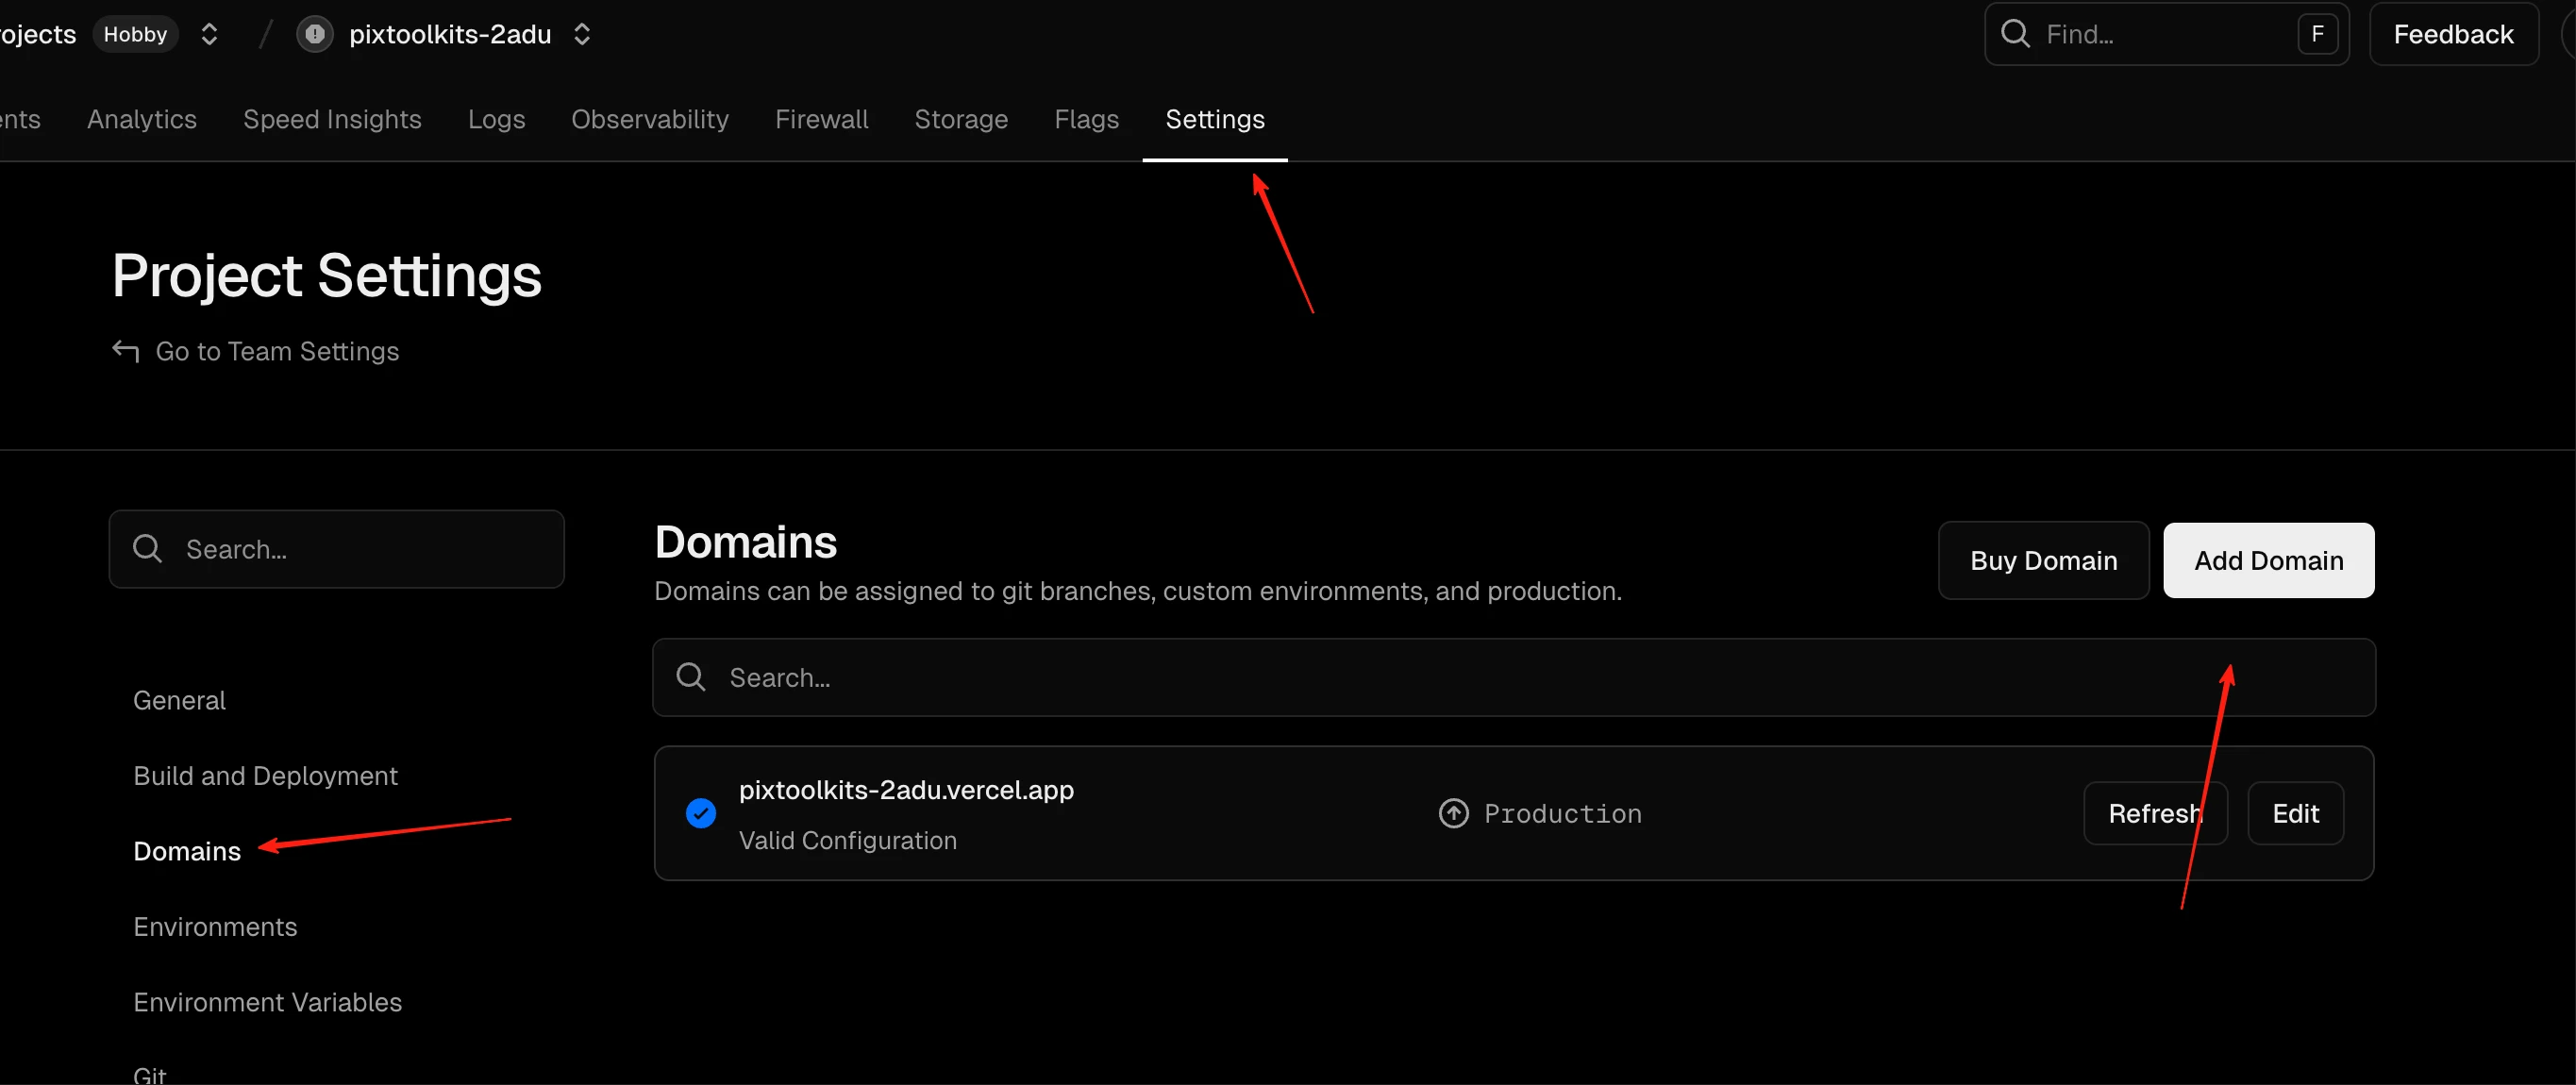Click the project avatar icon beside pixtoolkits-2adu
The image size is (2576, 1085).
314,34
